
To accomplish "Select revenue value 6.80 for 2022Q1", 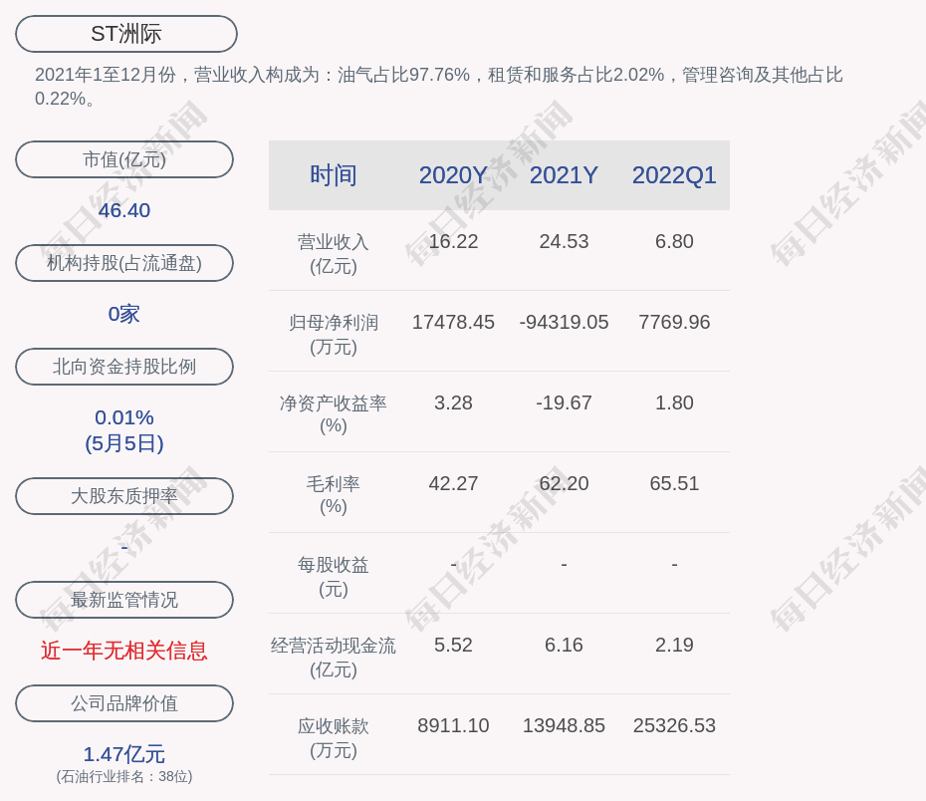I will click(674, 242).
